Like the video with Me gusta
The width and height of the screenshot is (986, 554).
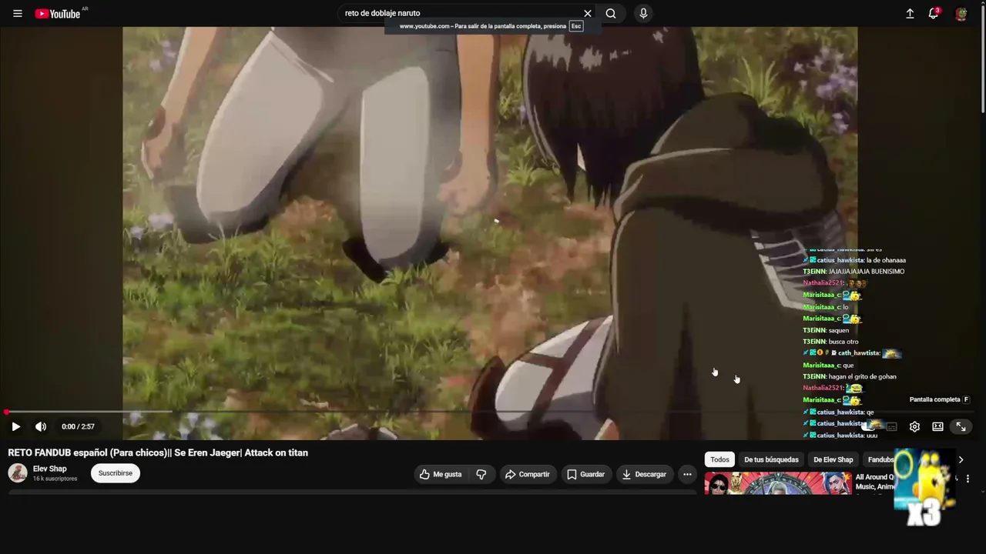click(441, 475)
